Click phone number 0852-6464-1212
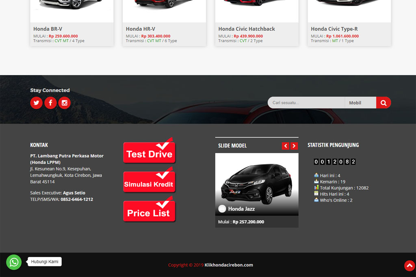The height and width of the screenshot is (277, 416). coord(77,199)
